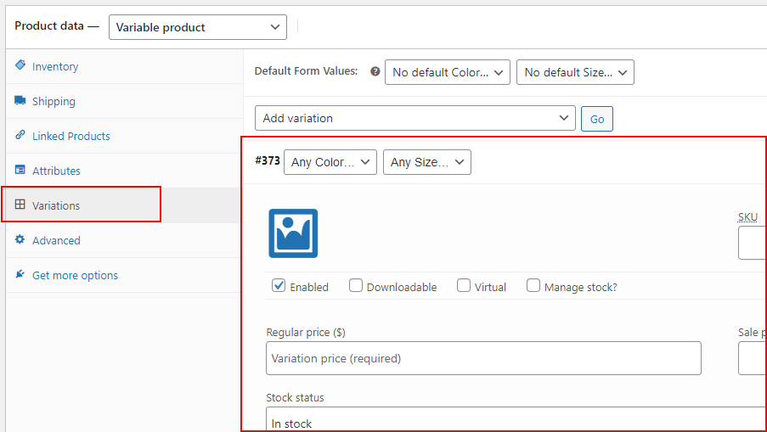Click the help icon beside Default Form Values
Viewport: 767px width, 432px height.
(375, 72)
